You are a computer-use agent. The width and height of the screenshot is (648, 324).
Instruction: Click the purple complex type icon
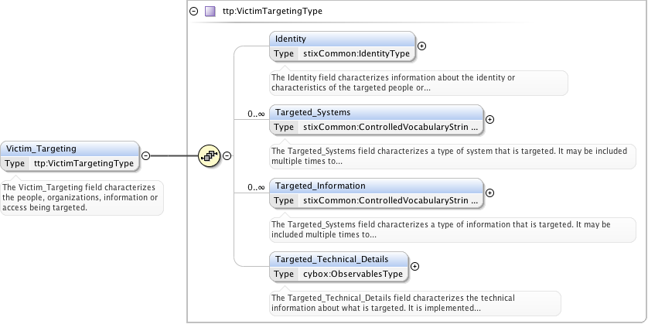coord(210,12)
